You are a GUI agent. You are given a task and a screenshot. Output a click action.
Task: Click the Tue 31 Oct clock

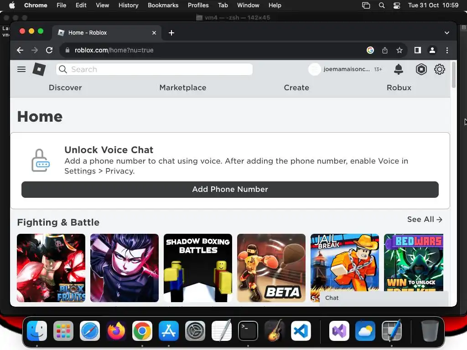click(433, 5)
